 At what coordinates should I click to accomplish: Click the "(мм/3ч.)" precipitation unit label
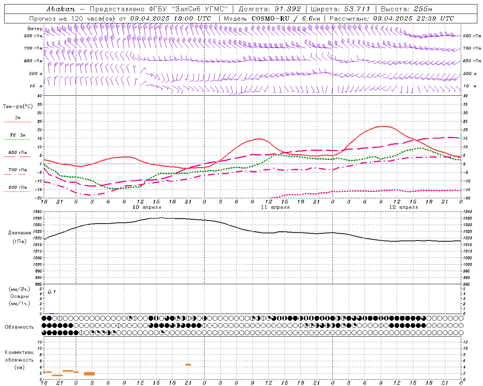20,289
